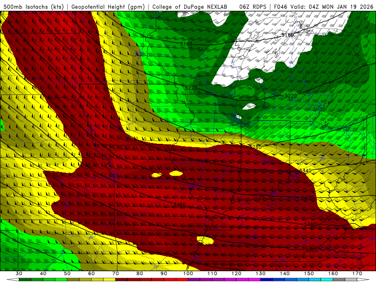This screenshot has height=282, width=376.
Task: Click the '40' value on the color scale
Action: pos(43,274)
